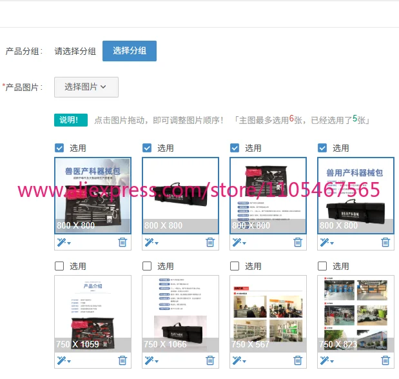Click the 请选择分组 placeholder text
Screen dimensions: 399x379
[x=75, y=51]
